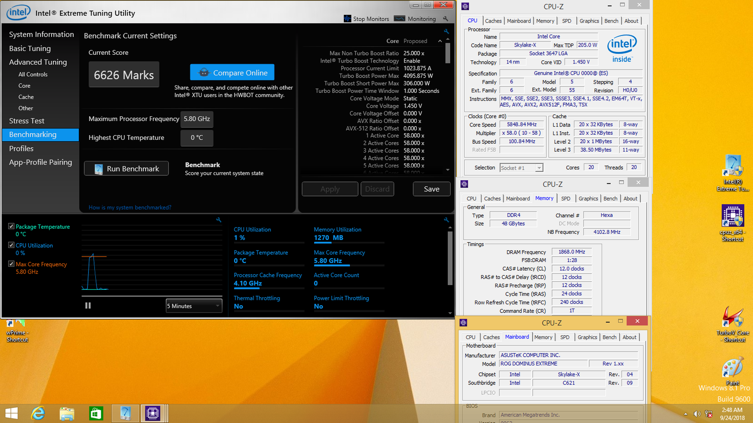Switch to Graphics tab in bottom CPU-Z window
Screen dimensions: 753x423
(587, 337)
